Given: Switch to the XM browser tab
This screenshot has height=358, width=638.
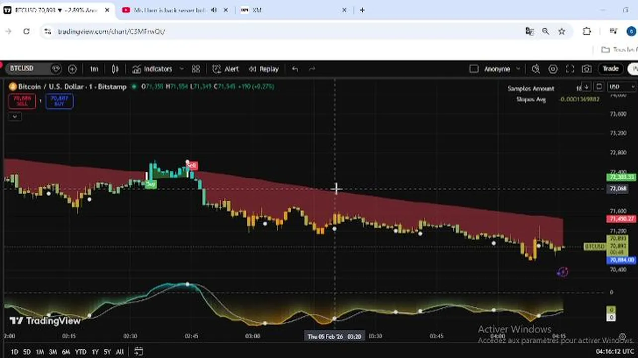Looking at the screenshot, I should tap(293, 10).
